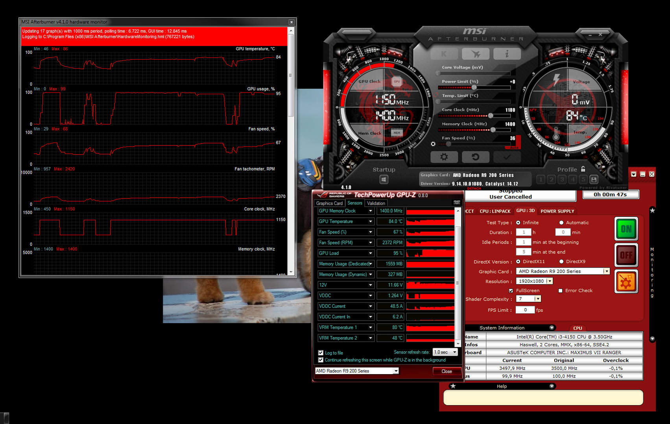
Task: Click the CPU tab under System Information
Action: click(x=578, y=328)
